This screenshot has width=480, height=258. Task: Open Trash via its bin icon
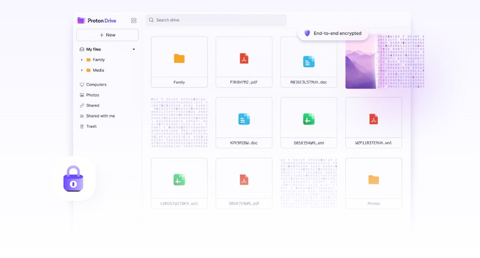point(82,127)
